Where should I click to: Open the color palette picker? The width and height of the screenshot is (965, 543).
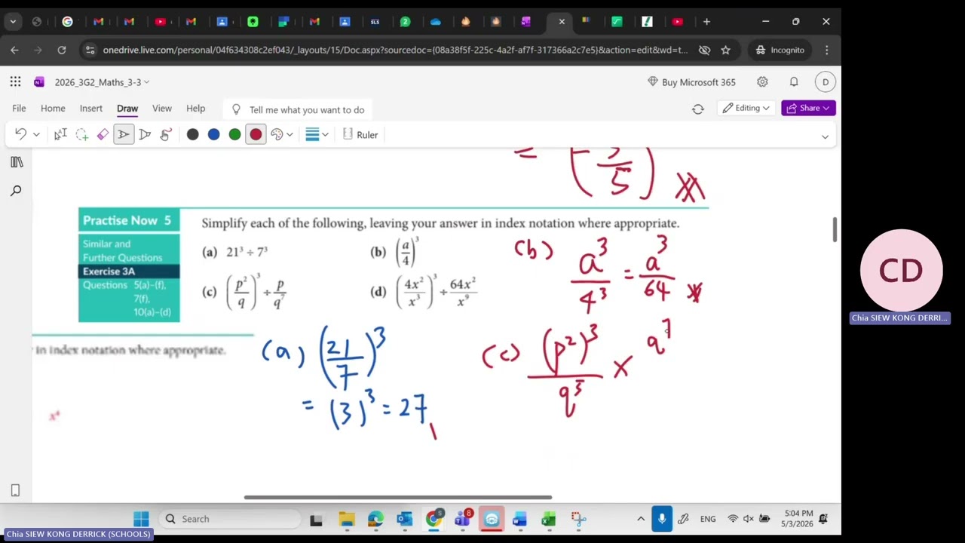(277, 134)
